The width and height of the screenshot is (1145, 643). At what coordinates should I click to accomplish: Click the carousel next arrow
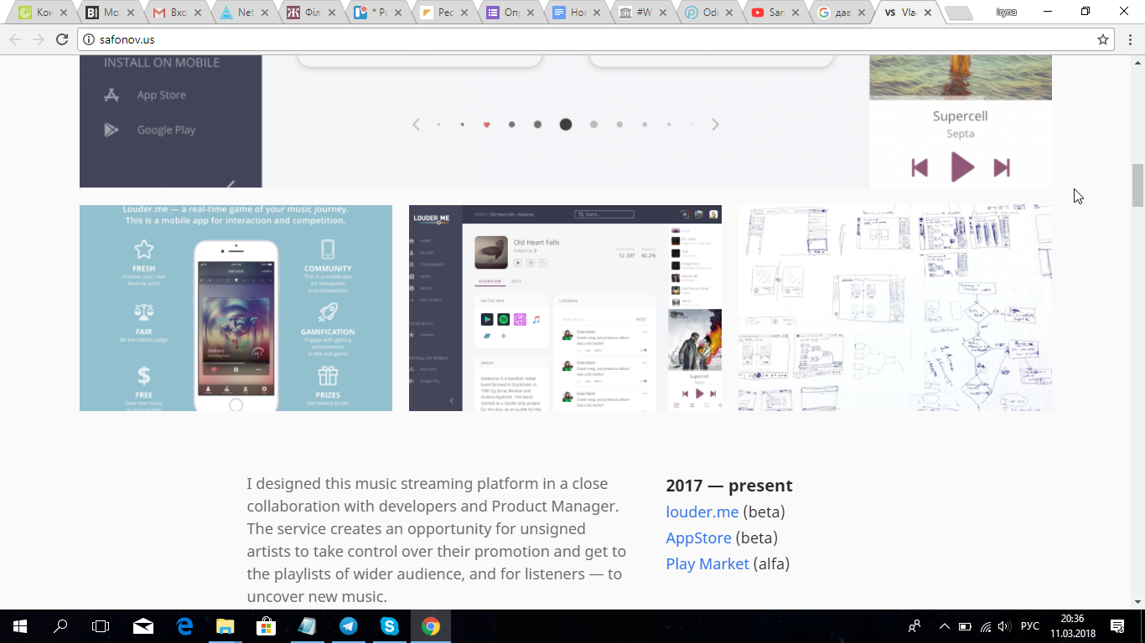pos(715,125)
